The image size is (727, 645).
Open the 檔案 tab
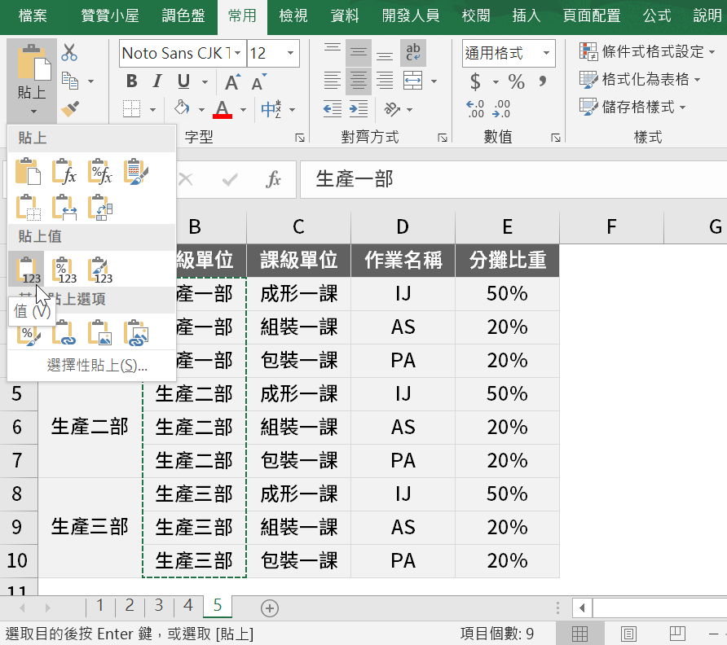click(x=33, y=15)
